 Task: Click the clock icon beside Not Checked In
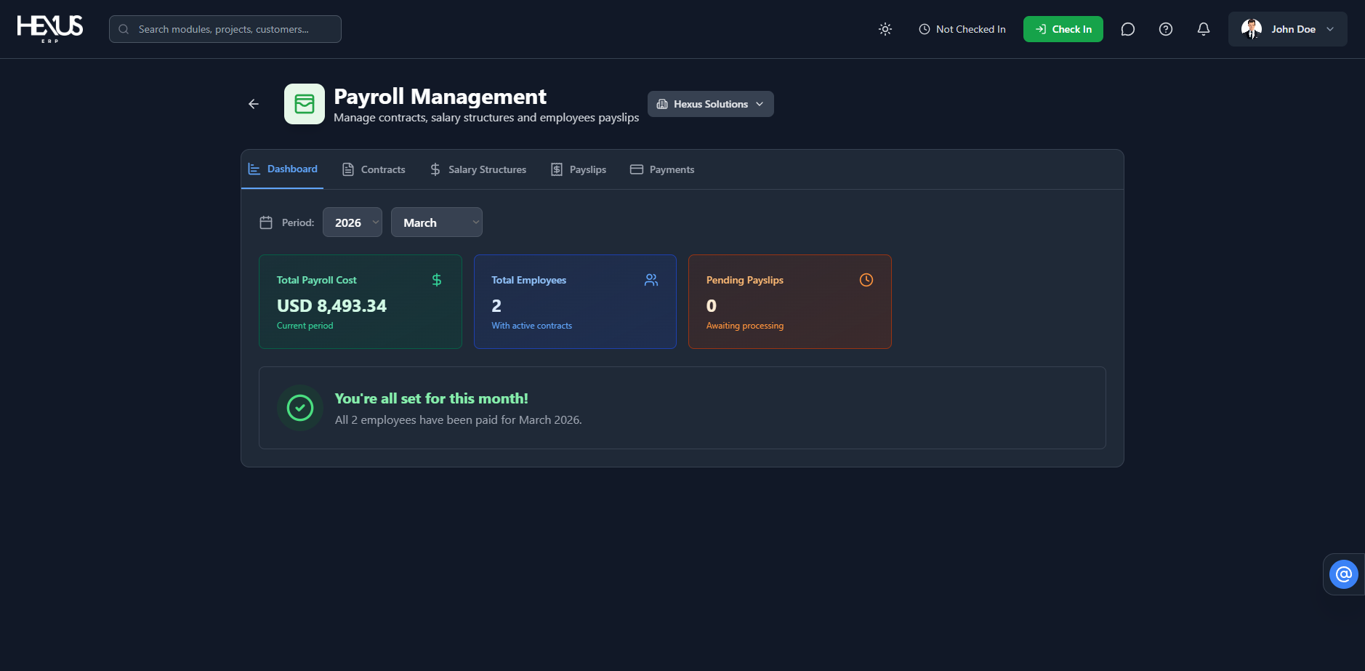[925, 29]
